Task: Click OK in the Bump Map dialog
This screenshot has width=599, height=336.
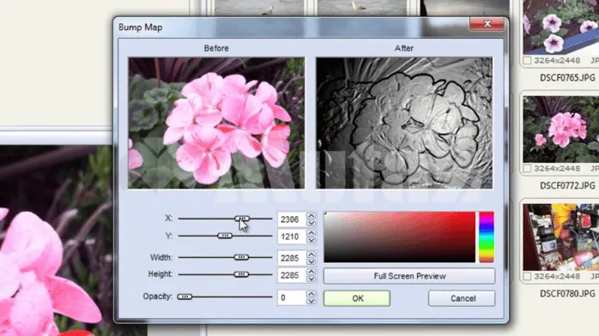Action: (357, 298)
